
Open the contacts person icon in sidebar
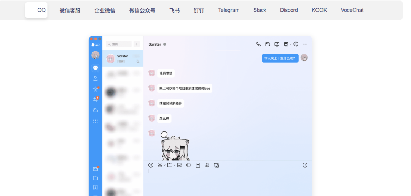(x=96, y=79)
